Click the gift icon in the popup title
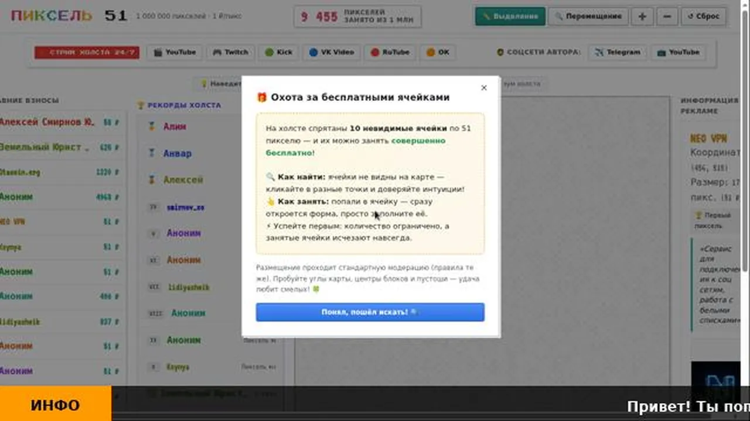Image resolution: width=750 pixels, height=421 pixels. 262,97
